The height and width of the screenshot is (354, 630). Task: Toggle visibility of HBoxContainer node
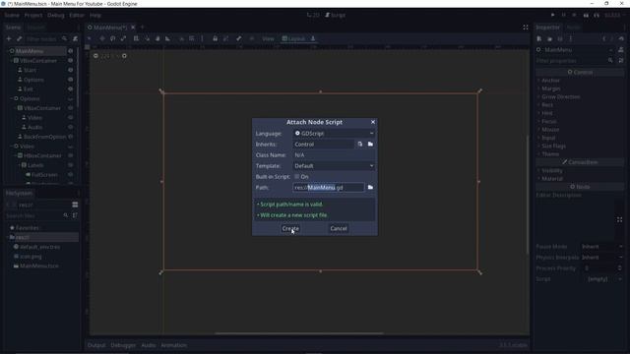(x=70, y=155)
